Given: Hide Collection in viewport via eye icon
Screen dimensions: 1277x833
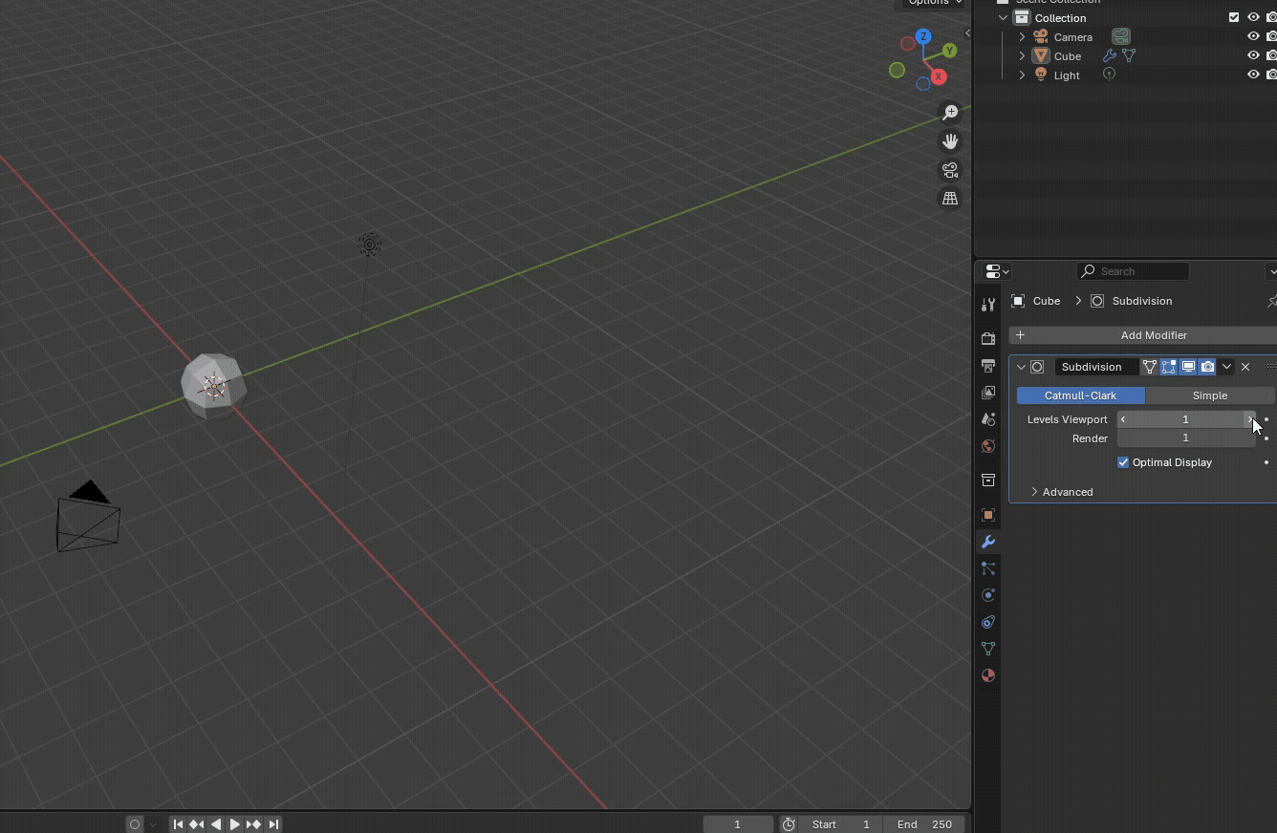Looking at the screenshot, I should click(1253, 17).
